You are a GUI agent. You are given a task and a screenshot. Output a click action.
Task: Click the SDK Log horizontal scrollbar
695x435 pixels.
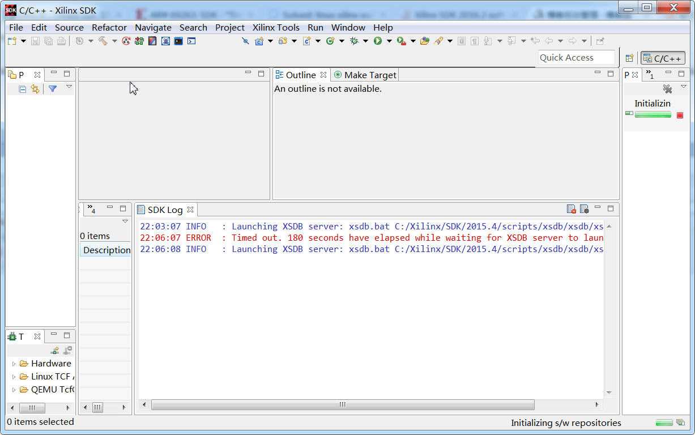pyautogui.click(x=343, y=404)
